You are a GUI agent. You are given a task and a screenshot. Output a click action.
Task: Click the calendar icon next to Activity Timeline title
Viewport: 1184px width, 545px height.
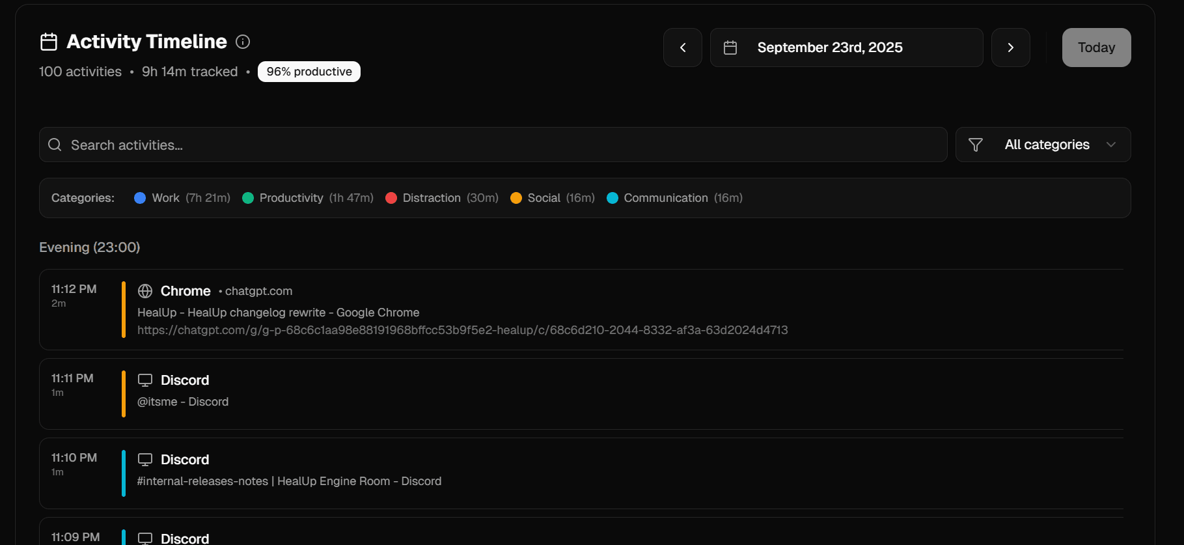49,42
